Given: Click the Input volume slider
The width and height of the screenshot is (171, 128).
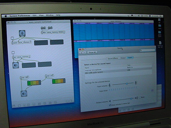Looking at the screenshot, I should (127, 83).
